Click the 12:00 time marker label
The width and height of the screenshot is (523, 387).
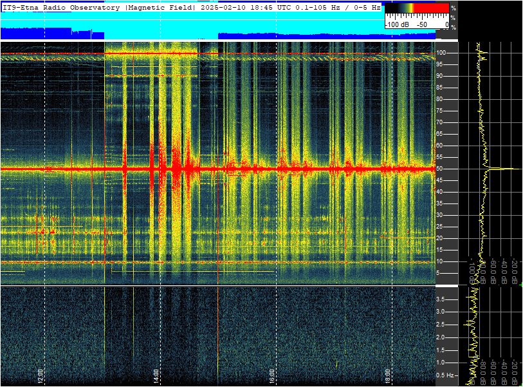pyautogui.click(x=40, y=376)
